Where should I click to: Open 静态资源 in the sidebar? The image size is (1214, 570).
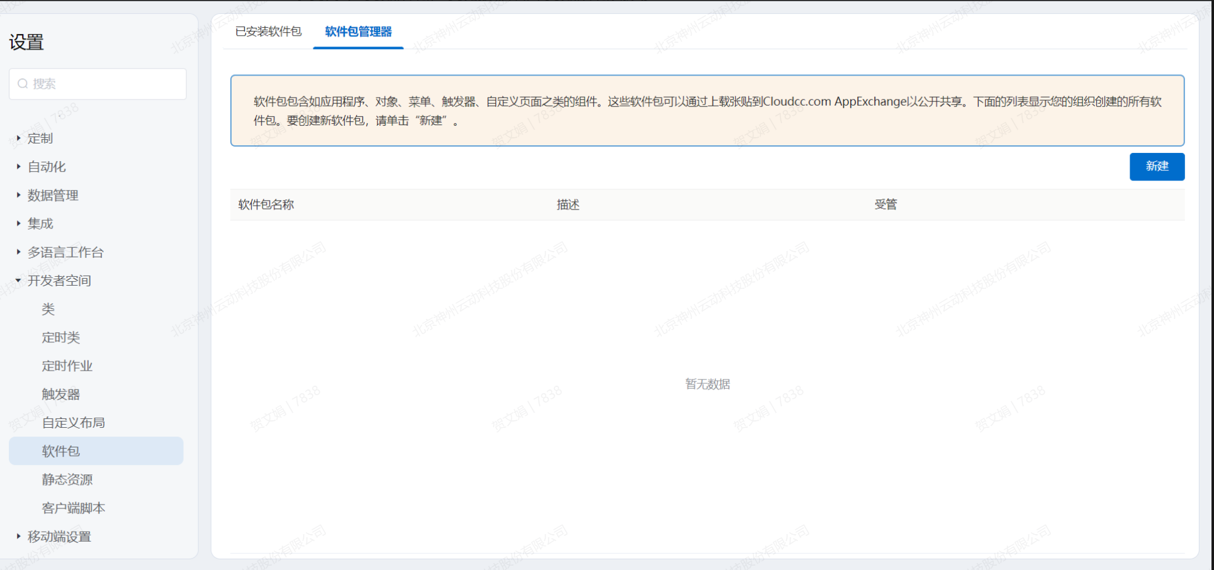[x=67, y=479]
